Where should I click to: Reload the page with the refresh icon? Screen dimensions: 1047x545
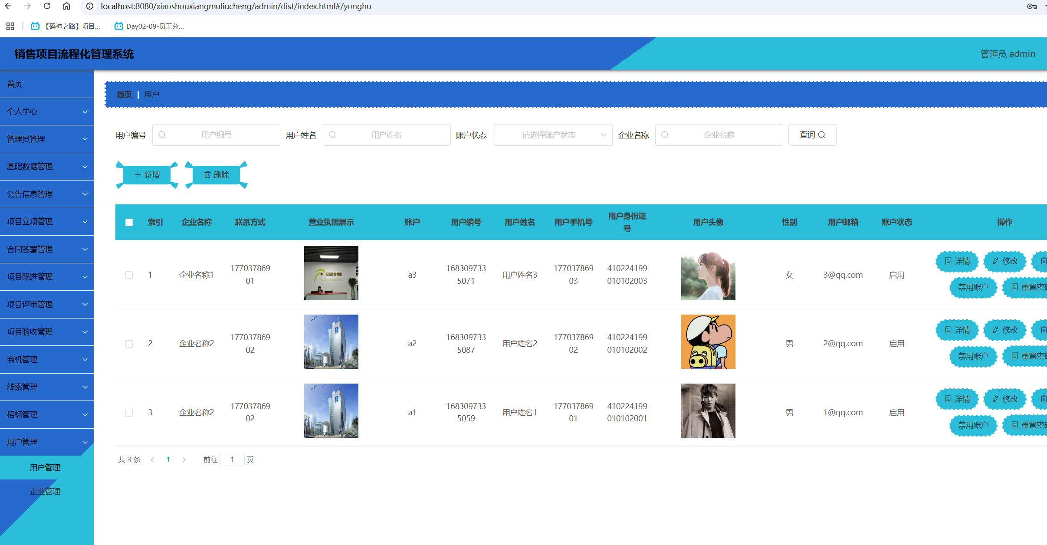[47, 6]
